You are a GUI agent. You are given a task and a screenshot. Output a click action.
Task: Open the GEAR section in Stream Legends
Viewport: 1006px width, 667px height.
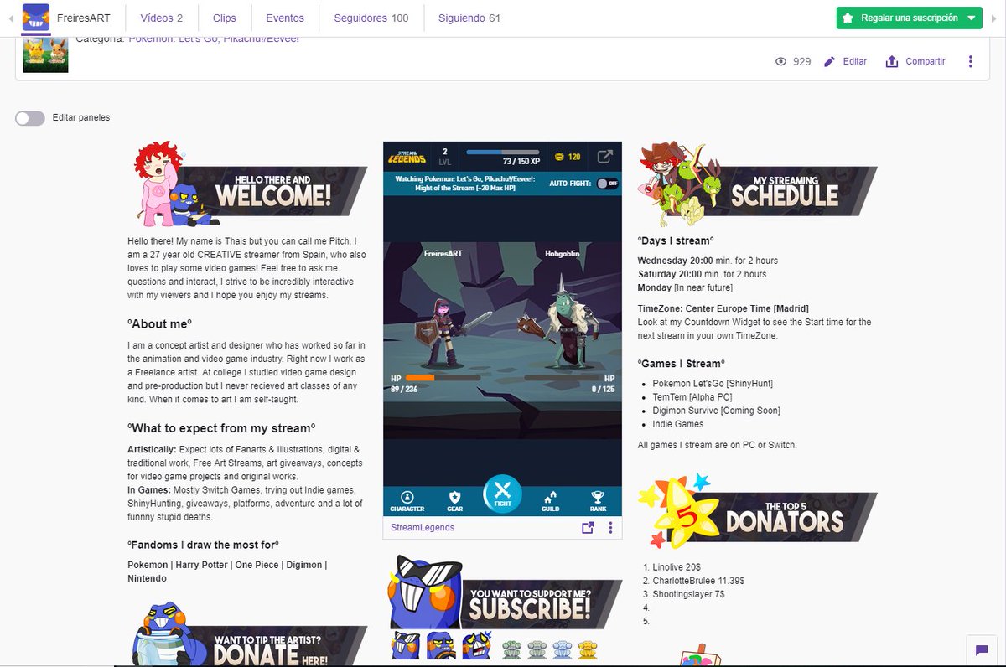click(x=454, y=500)
